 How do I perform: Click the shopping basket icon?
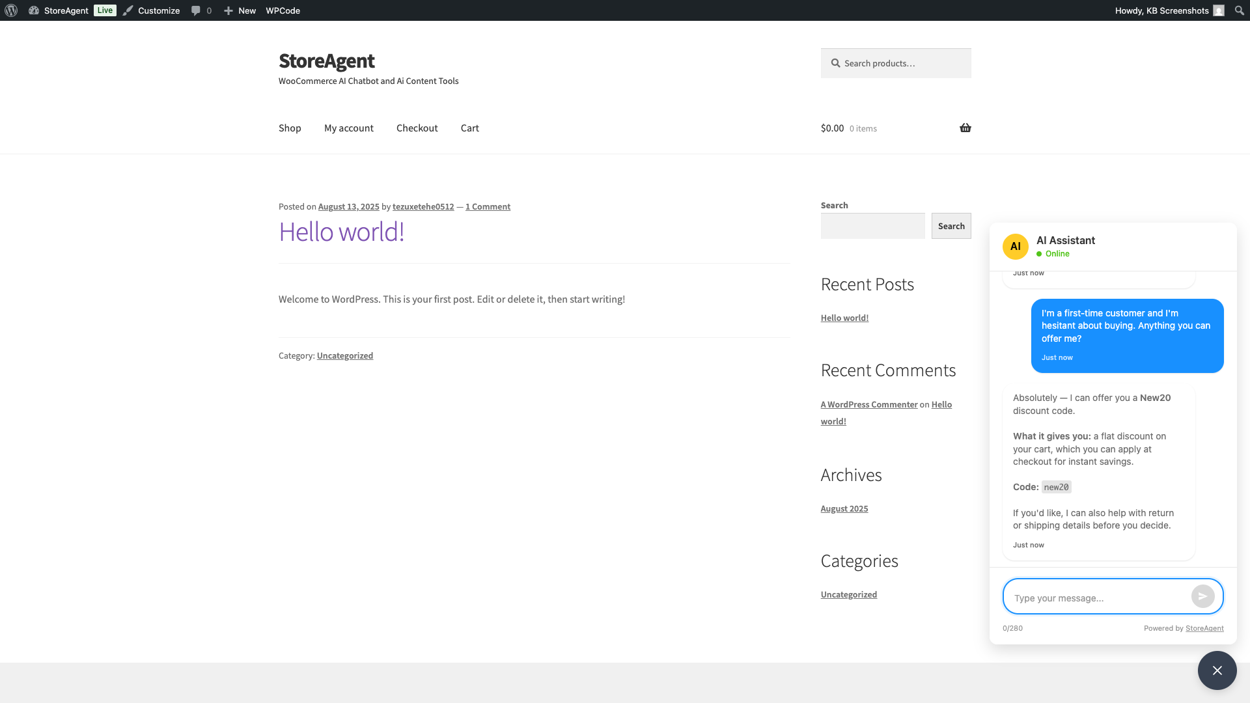pyautogui.click(x=965, y=128)
